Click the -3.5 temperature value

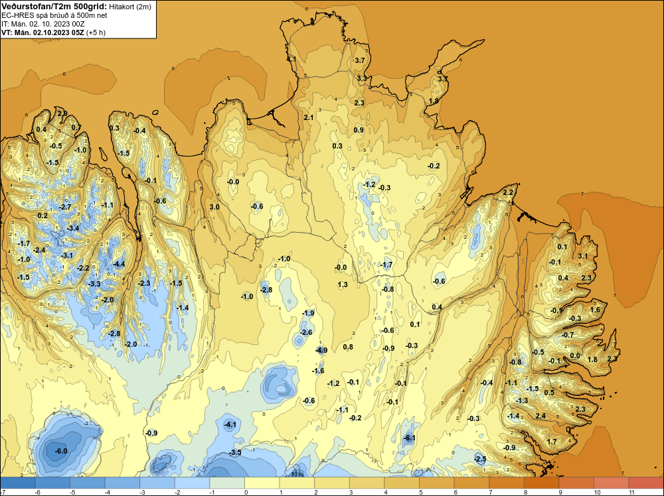(x=235, y=452)
